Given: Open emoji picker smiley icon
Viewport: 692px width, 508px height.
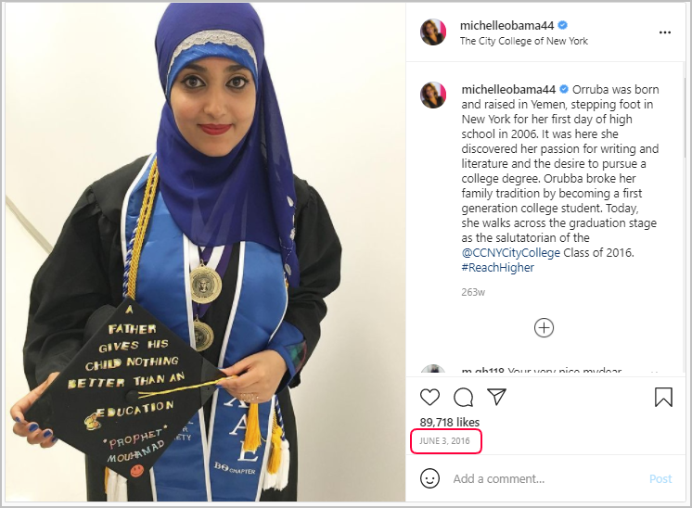Looking at the screenshot, I should point(429,478).
